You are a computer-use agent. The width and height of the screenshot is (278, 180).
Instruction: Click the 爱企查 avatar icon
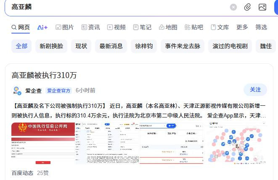click(17, 91)
